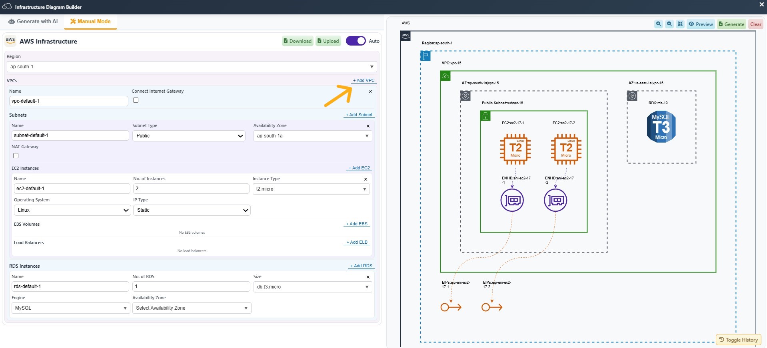The image size is (767, 348).
Task: Toggle the Auto switch off
Action: tap(356, 41)
